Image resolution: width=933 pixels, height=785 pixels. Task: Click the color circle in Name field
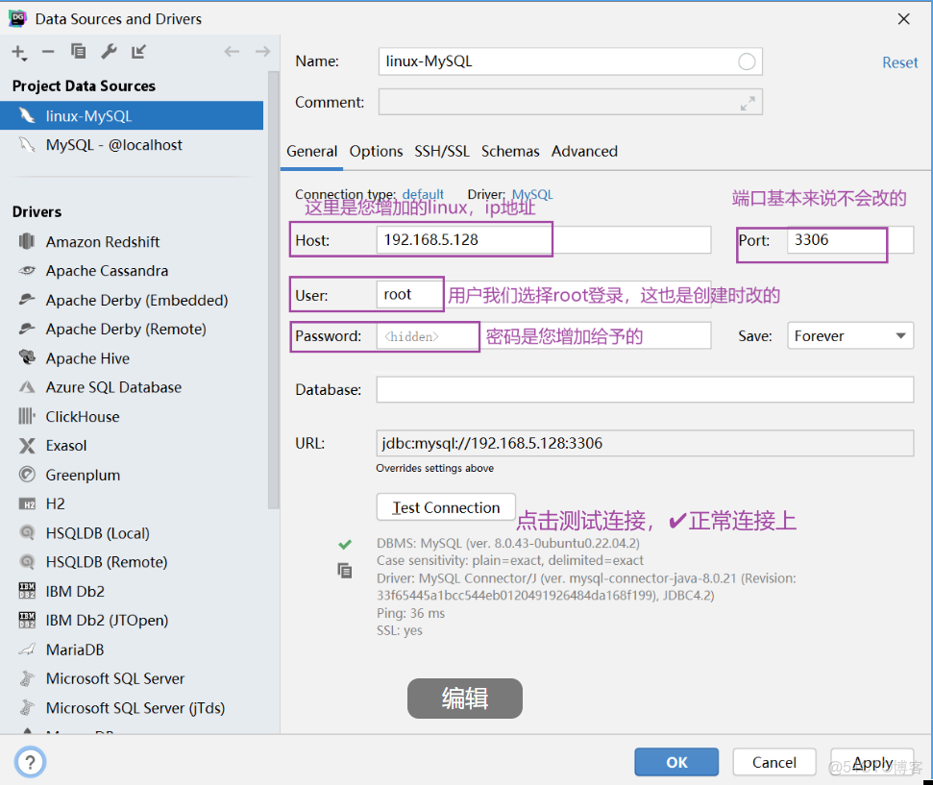tap(747, 61)
